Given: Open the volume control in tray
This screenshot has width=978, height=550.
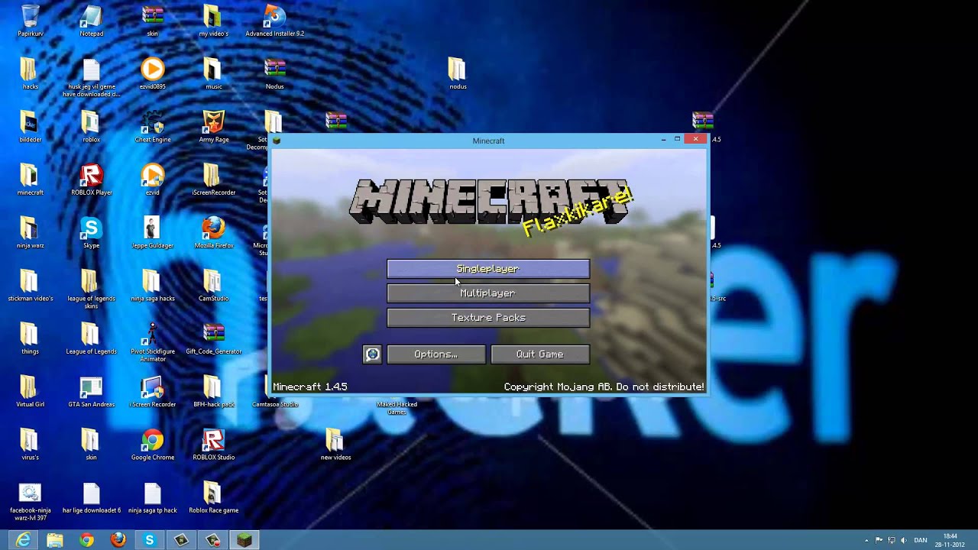Looking at the screenshot, I should click(x=903, y=541).
